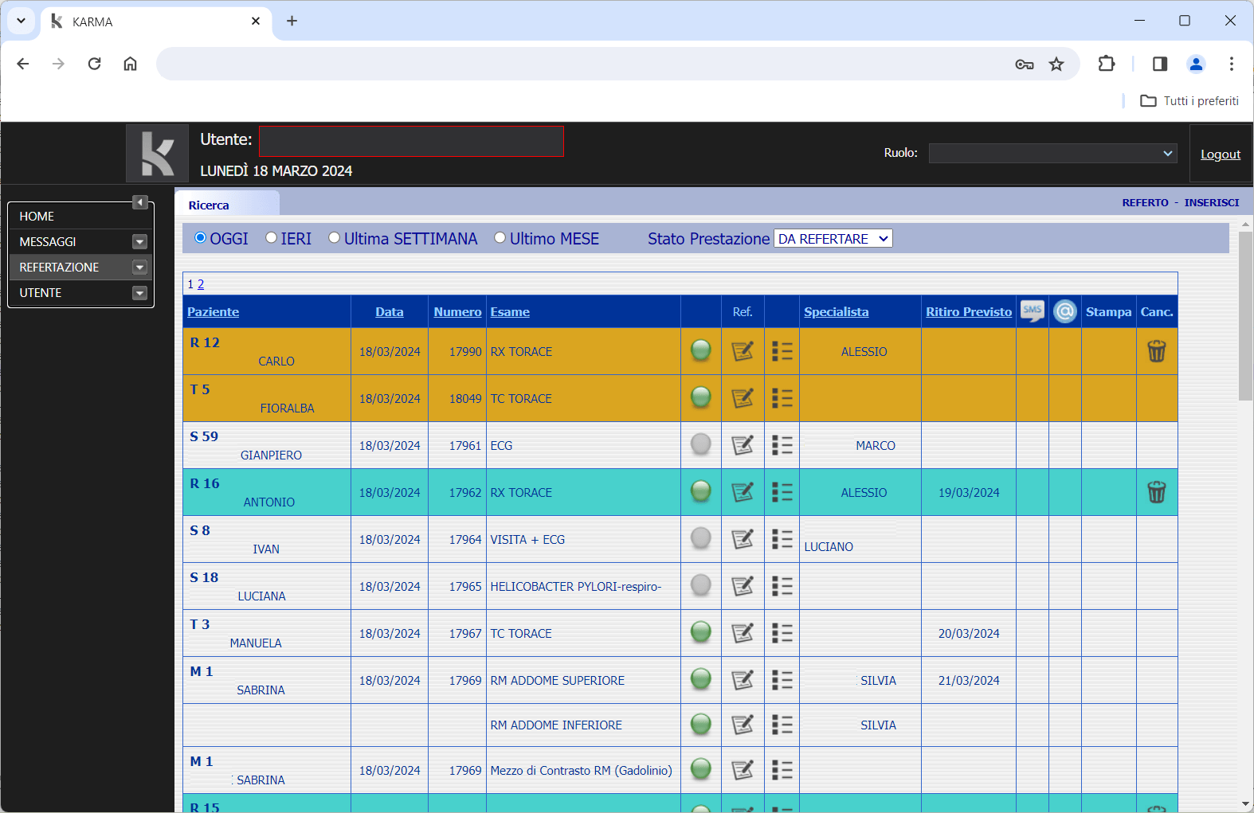1254x813 pixels.
Task: Click email @ column header icon
Action: [1065, 311]
